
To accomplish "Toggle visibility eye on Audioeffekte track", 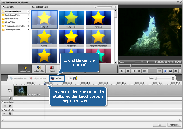I will tap(5, 113).
